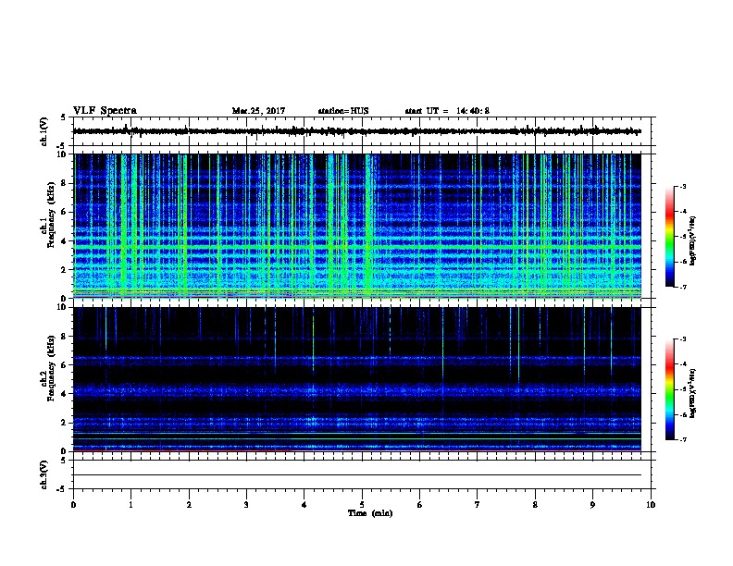The image size is (733, 566).
Task: Click the flat ch.3 voltage line
Action: (356, 475)
